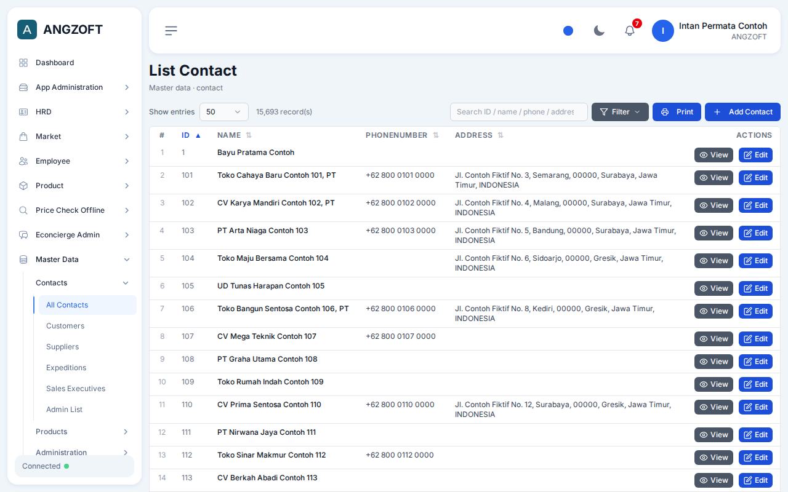Expand the Price Check Offline chevron

click(127, 210)
